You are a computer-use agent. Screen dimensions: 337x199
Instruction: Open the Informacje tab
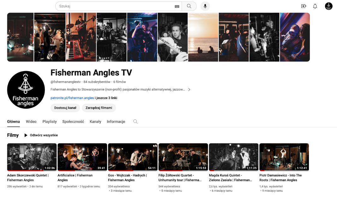(116, 122)
